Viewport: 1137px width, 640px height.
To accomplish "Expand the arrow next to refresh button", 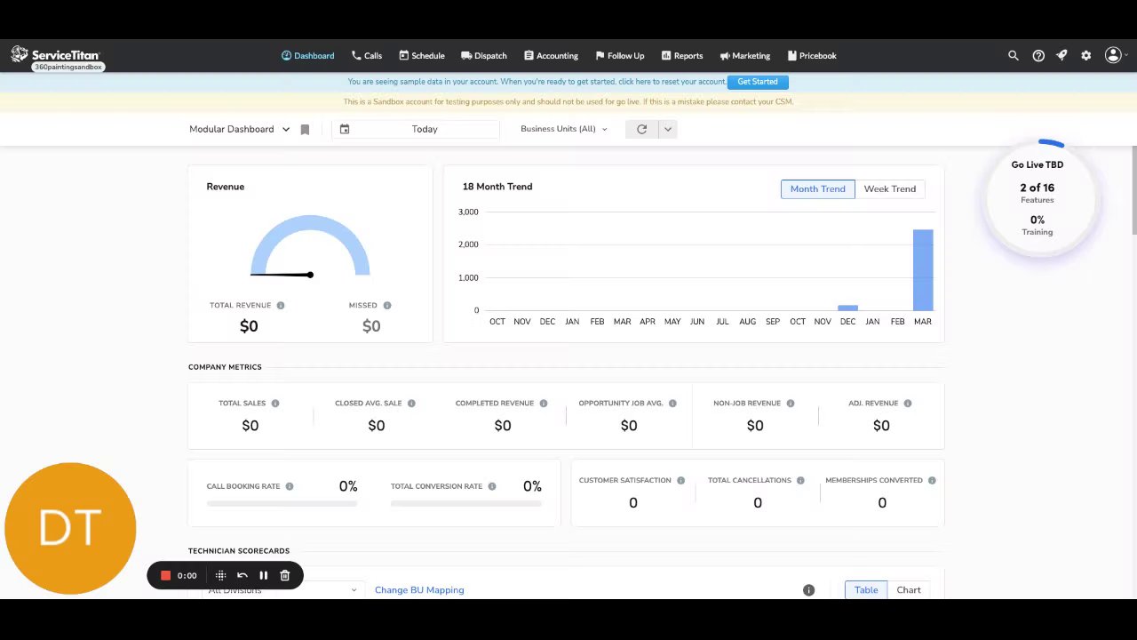I will point(668,129).
